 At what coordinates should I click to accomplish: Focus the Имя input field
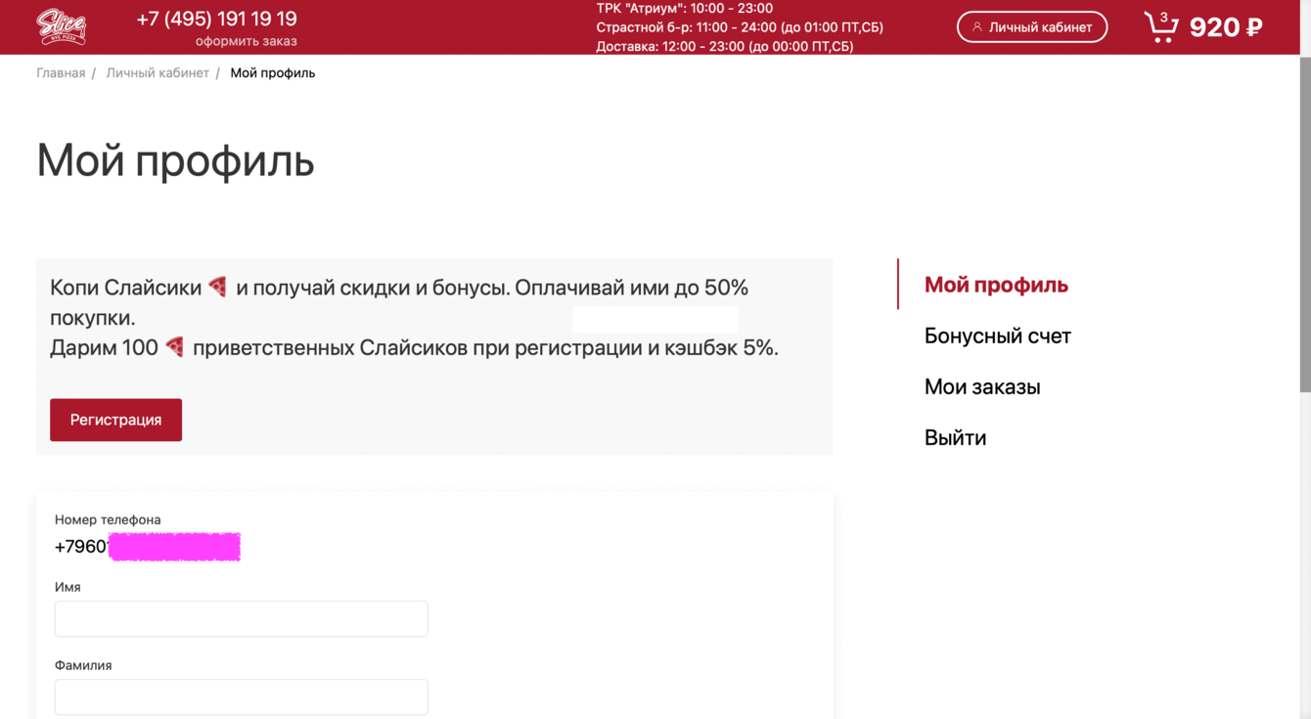(x=241, y=618)
